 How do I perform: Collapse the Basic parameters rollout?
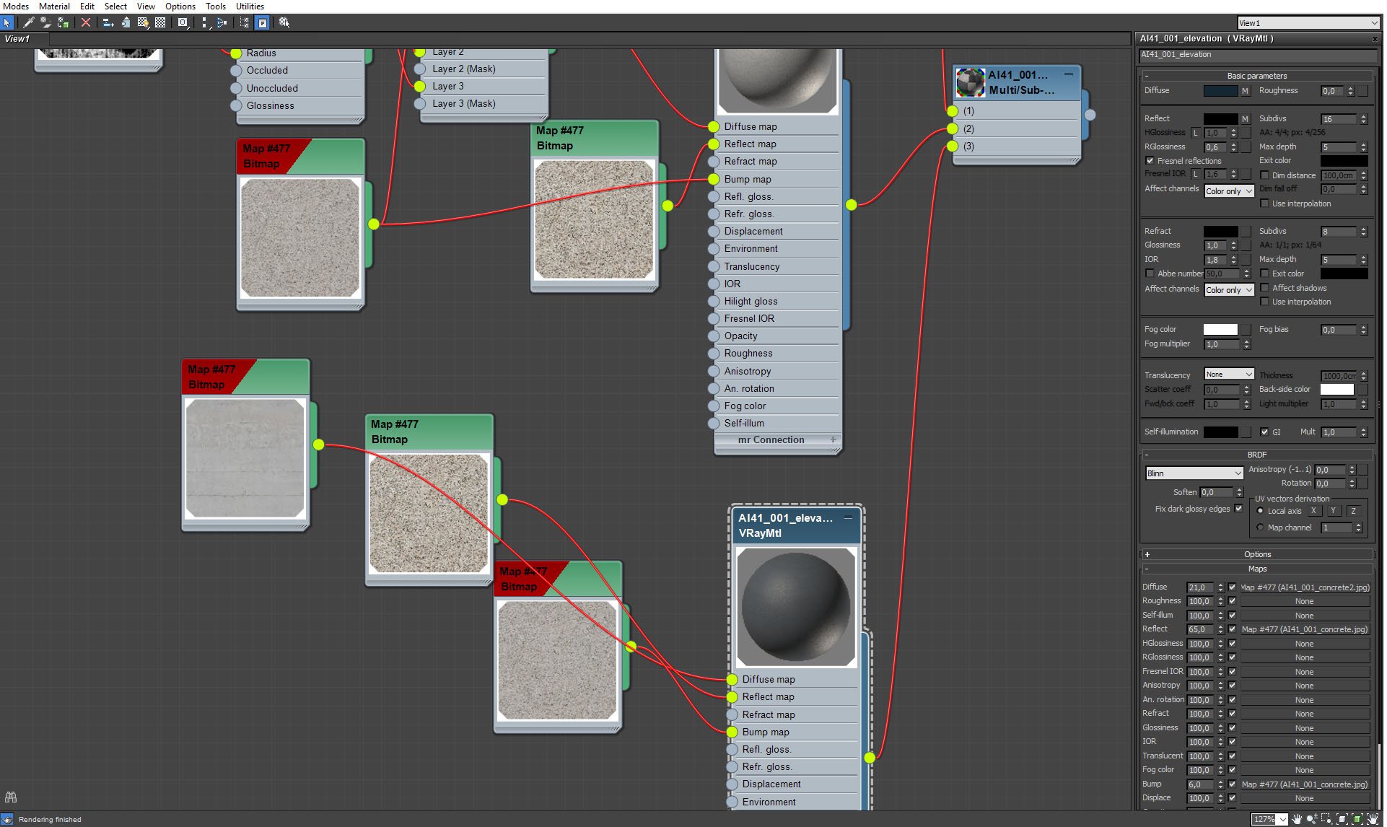(x=1256, y=76)
